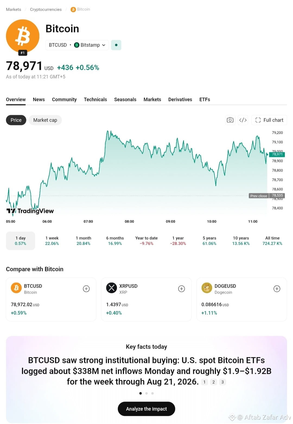Viewport: 293px width, 424px height.
Task: Open the Cryptocurrencies breadcrumb link
Action: pos(46,9)
